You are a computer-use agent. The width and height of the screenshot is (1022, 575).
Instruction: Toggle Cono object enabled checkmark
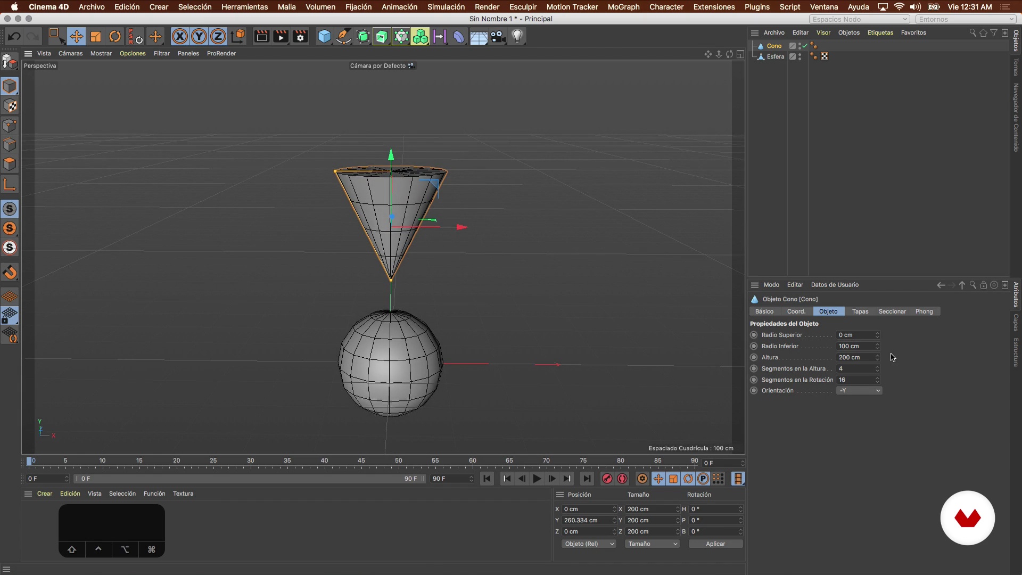click(805, 46)
